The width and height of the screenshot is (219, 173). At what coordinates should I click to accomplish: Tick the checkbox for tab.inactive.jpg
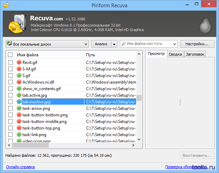(x=10, y=102)
